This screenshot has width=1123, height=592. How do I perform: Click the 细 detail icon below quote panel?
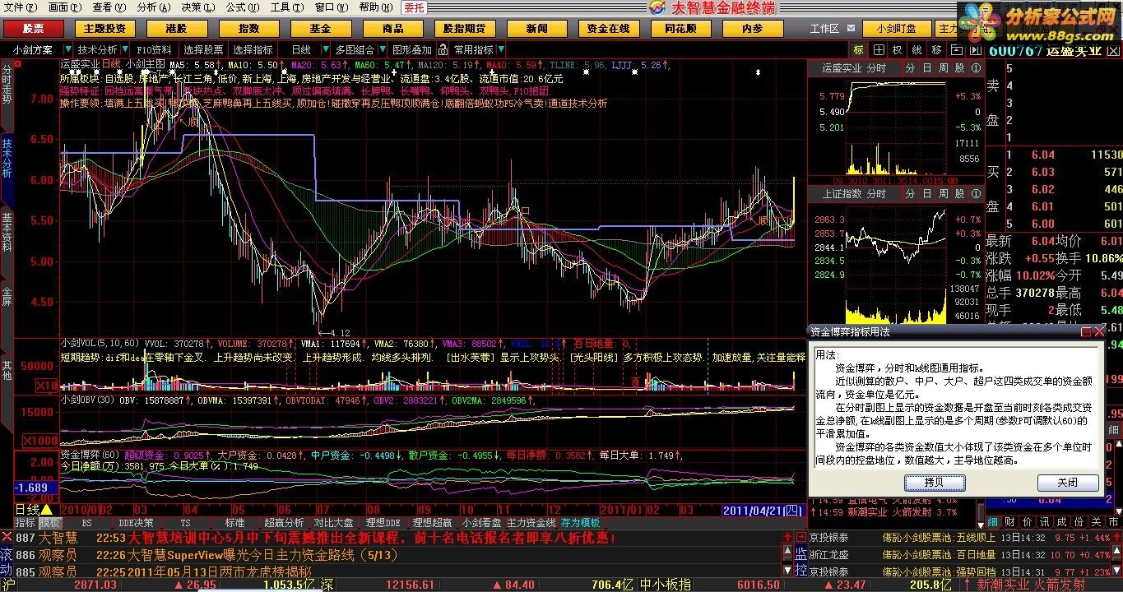(x=992, y=522)
